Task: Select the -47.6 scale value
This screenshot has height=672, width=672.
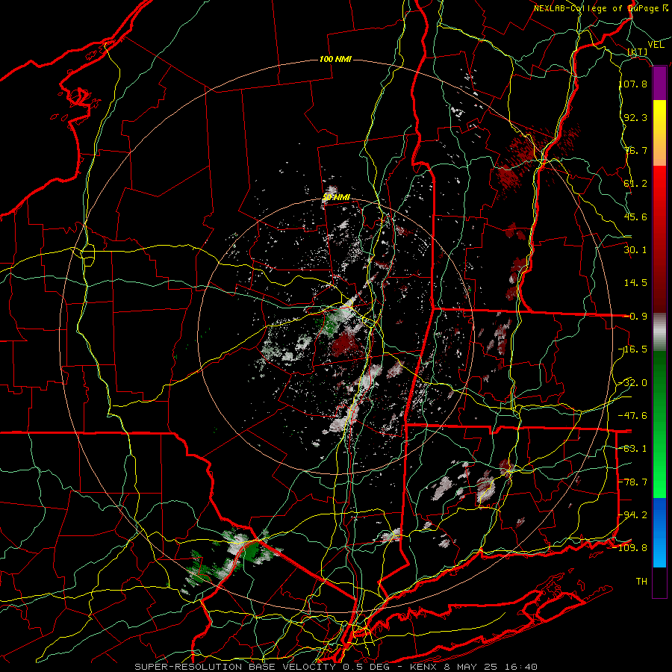Action: pos(632,416)
